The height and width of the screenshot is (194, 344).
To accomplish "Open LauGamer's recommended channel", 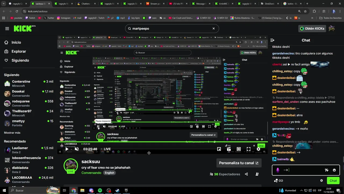I will [x=28, y=150].
